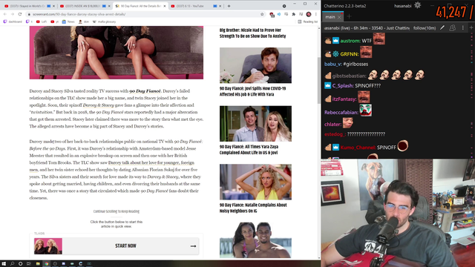Screen dimensions: 475x267
Task: Switch to the 'INSIDE AN $18,000' YouTube tab
Action: tap(82, 6)
